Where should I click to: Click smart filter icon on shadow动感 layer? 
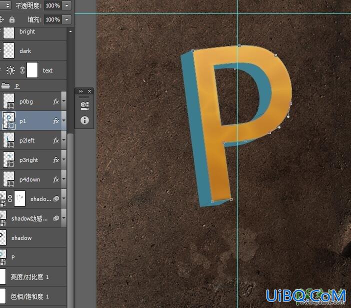click(56, 218)
